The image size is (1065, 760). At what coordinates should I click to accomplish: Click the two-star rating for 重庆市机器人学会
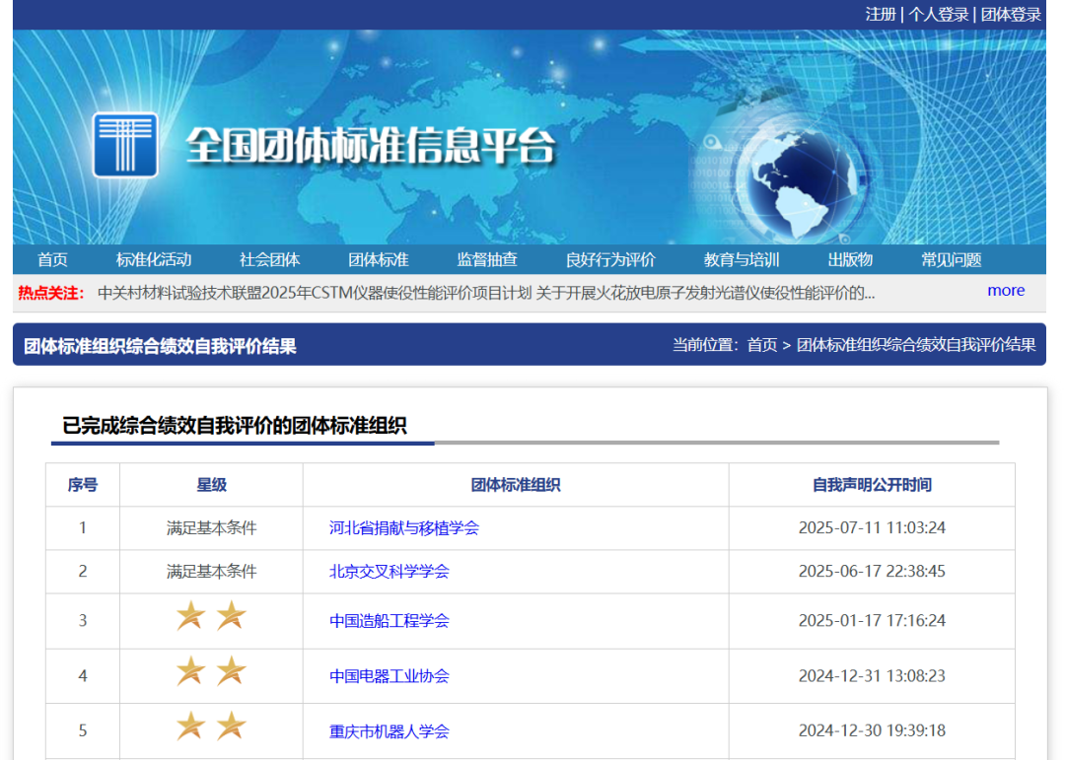point(211,726)
